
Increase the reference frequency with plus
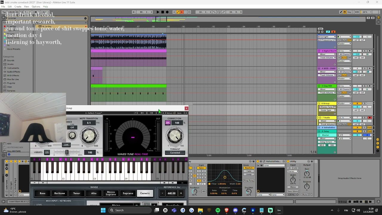(x=181, y=193)
